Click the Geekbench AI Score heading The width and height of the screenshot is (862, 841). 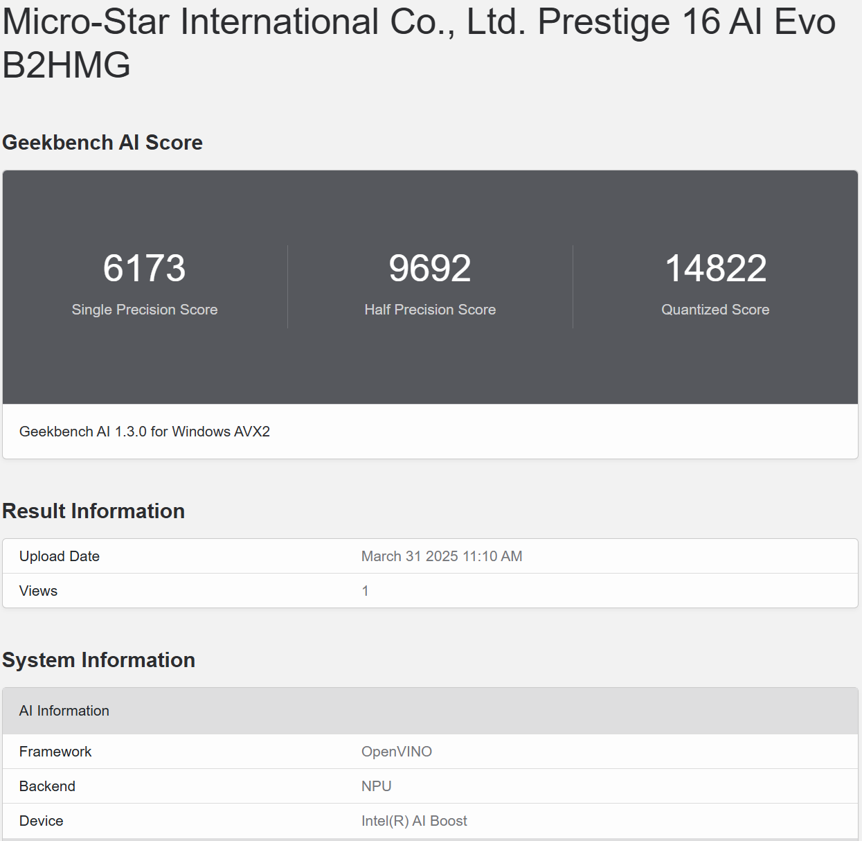[x=102, y=142]
